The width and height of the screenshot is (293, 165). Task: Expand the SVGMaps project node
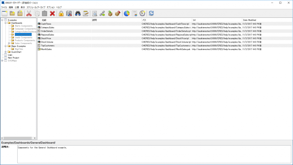pos(2,61)
